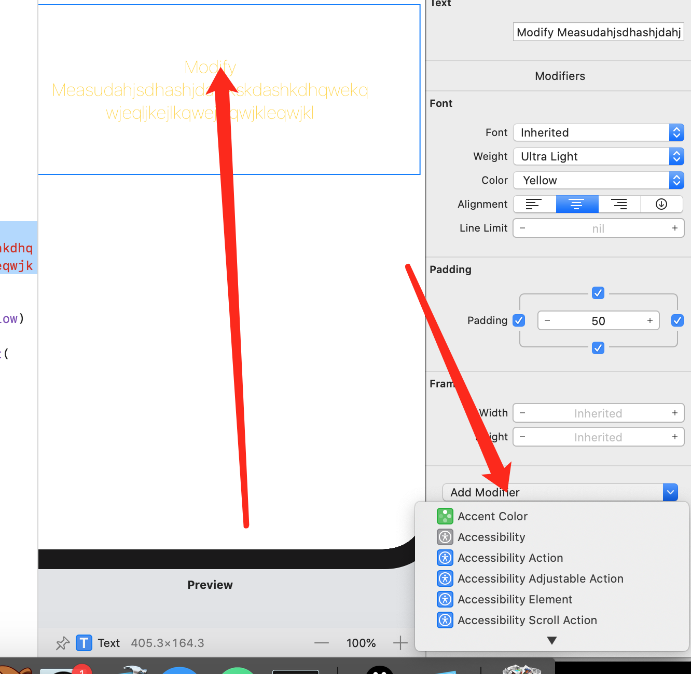Click plus to increase the Line Limit

[674, 228]
